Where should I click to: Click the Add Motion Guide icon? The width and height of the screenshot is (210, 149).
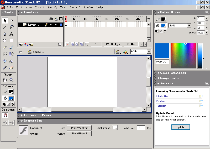[26, 44]
